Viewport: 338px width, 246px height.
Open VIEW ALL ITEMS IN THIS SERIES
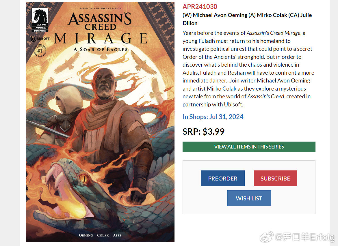249,147
